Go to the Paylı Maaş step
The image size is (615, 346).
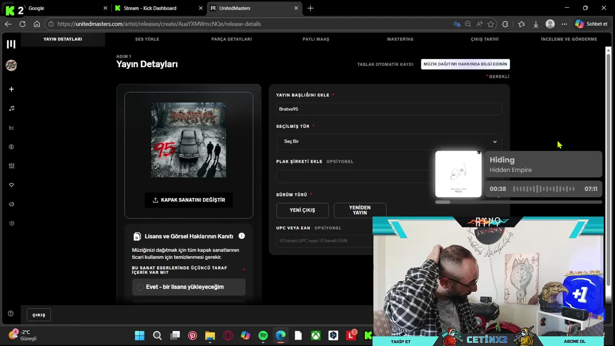pyautogui.click(x=316, y=39)
